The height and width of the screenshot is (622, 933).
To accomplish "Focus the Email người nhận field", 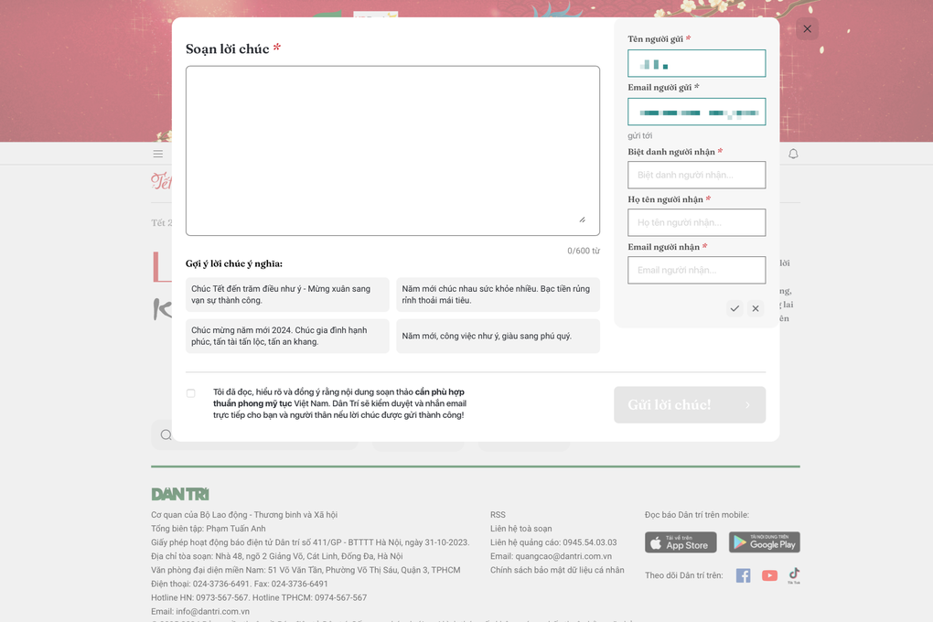I will pos(696,270).
